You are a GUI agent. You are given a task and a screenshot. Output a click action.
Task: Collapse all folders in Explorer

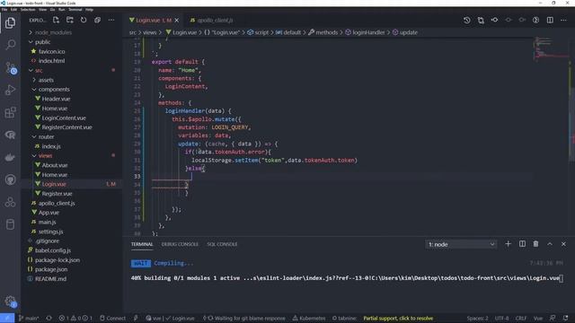(97, 20)
